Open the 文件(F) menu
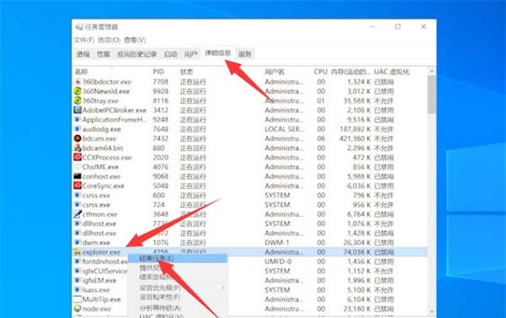Screen dimensions: 506x318 click(83, 40)
